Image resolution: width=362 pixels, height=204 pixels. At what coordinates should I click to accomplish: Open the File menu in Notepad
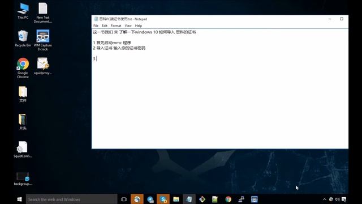96,25
